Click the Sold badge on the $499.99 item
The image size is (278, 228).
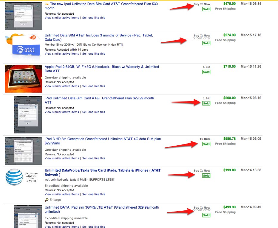pos(206,215)
